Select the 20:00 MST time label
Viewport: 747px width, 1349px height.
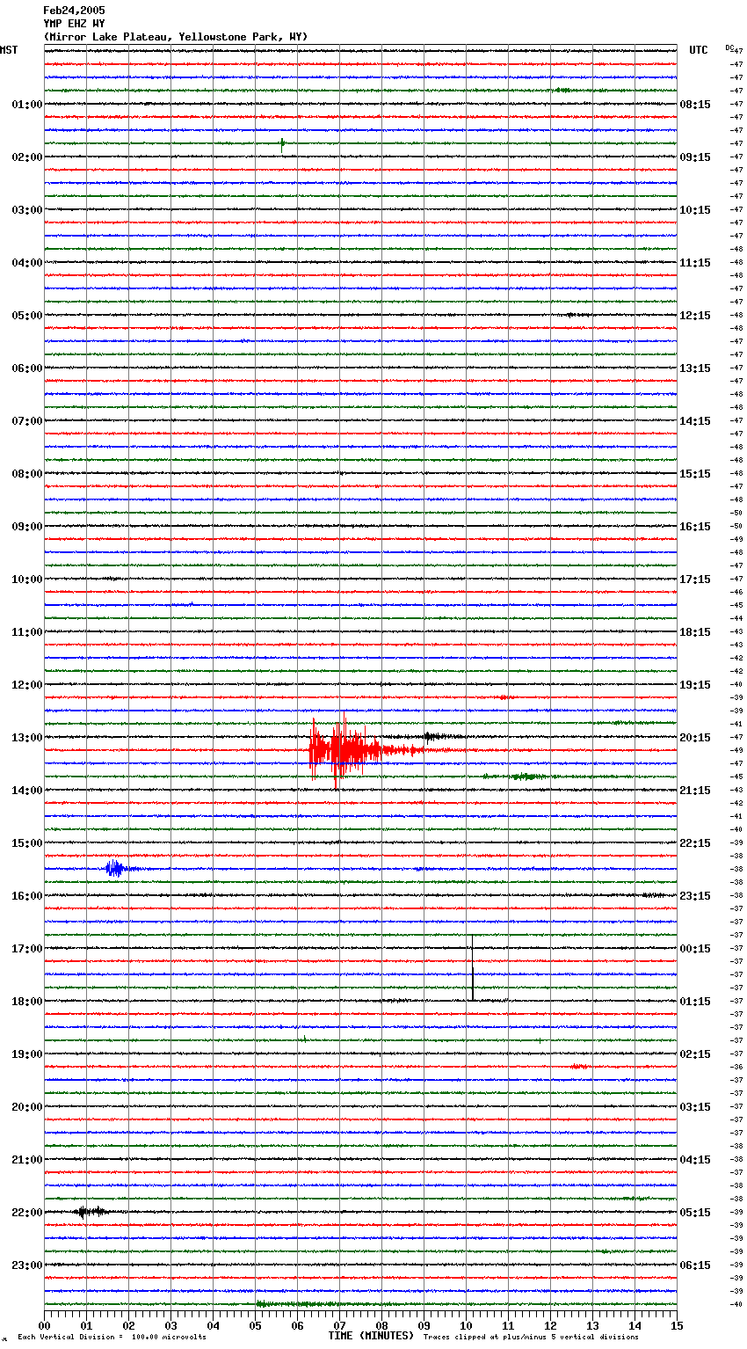27,1107
